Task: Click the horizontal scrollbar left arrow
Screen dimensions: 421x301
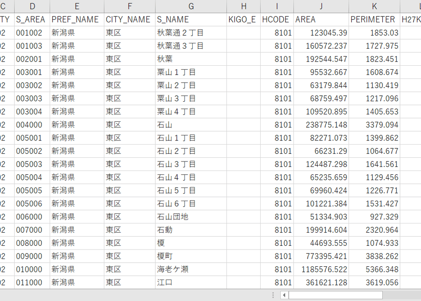Action: click(x=284, y=295)
